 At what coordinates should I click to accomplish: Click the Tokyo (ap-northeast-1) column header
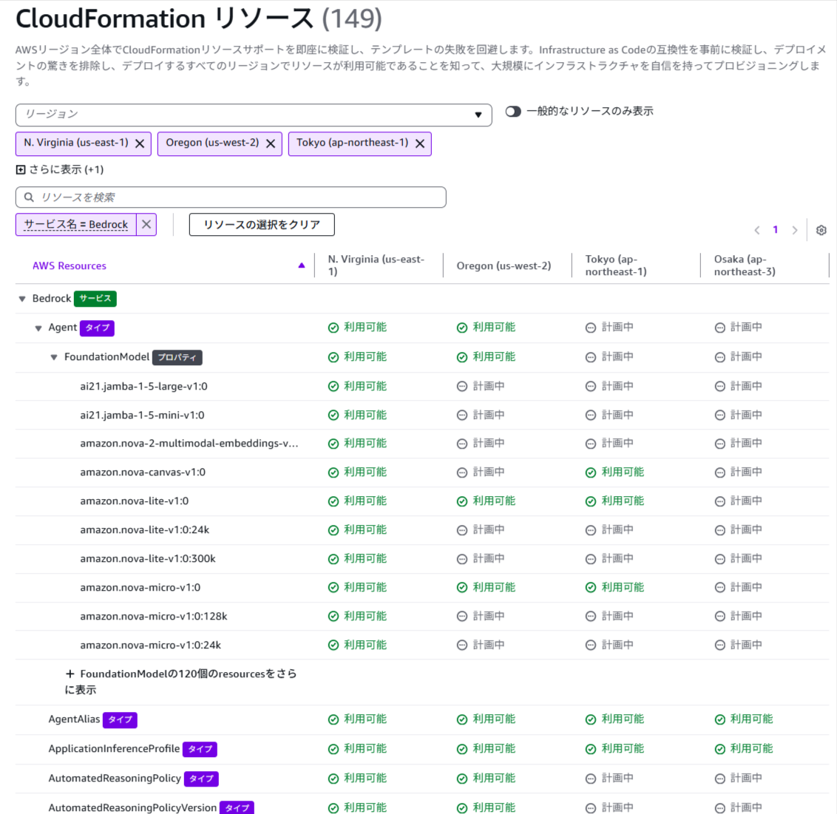615,265
